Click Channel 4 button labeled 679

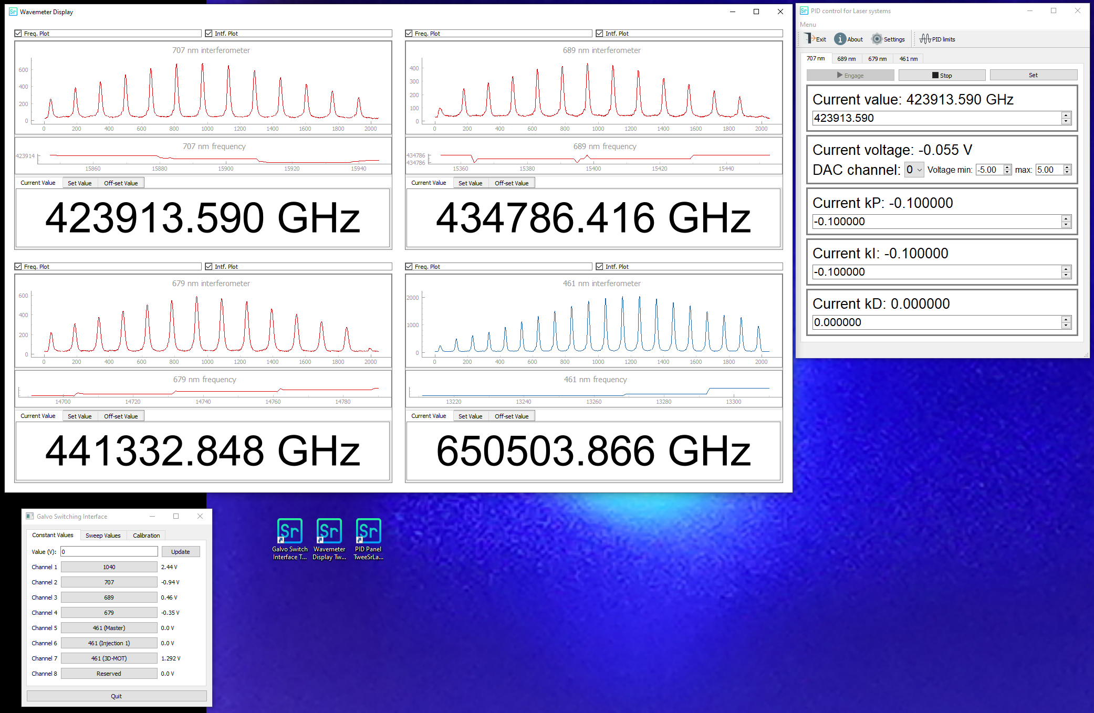(x=109, y=613)
